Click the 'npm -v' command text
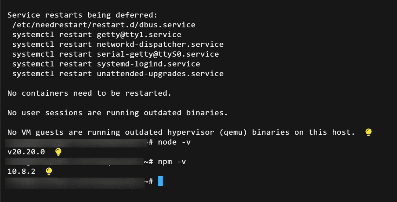The width and height of the screenshot is (397, 202). (172, 162)
